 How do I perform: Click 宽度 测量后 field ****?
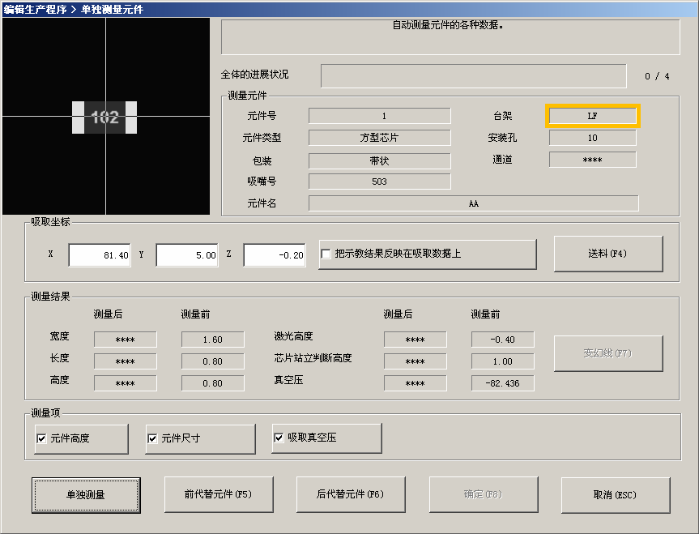(126, 340)
